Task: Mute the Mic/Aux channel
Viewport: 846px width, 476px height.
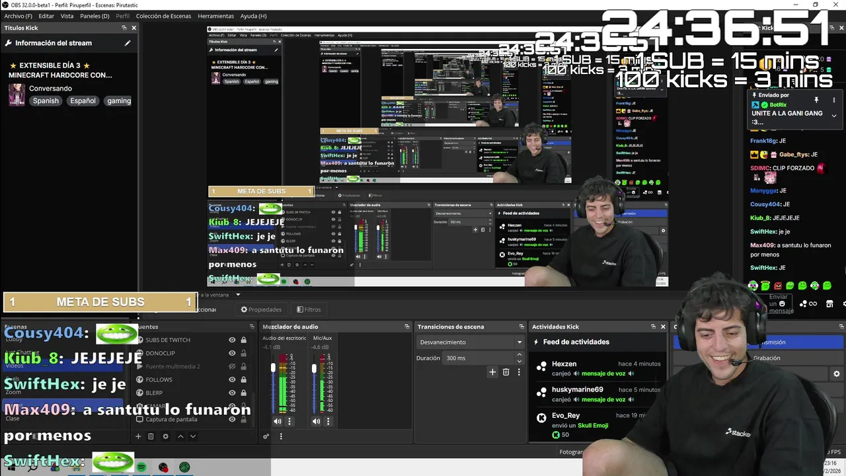Action: tap(316, 421)
